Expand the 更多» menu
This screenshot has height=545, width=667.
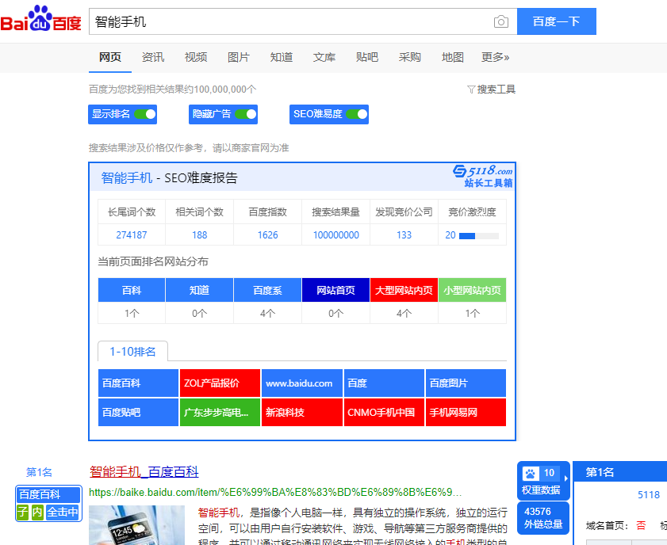[x=495, y=57]
